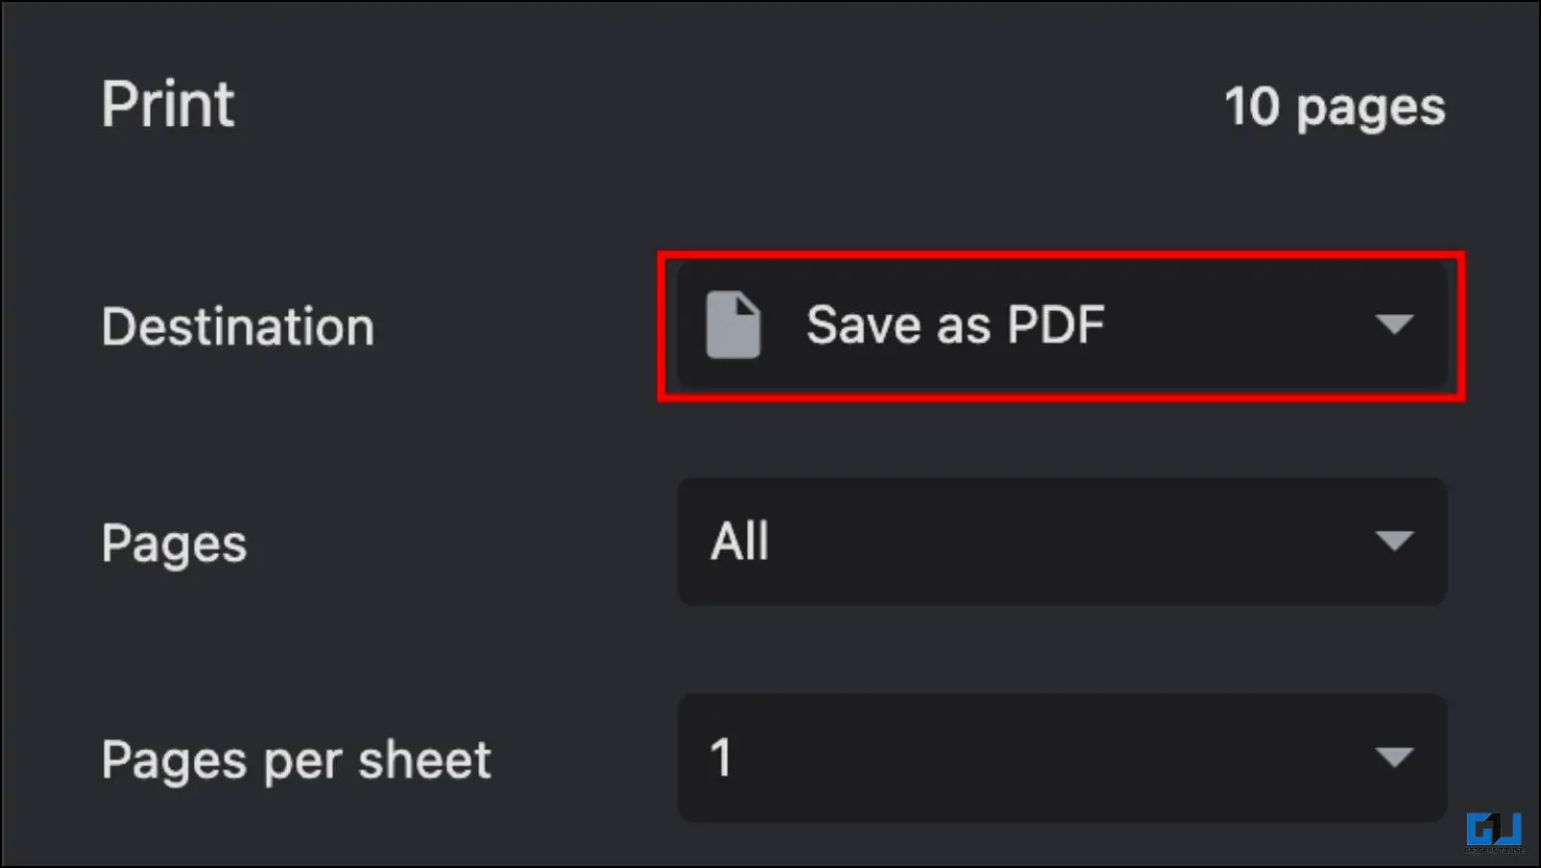
Task: Click blank space inside Pages per sheet box
Action: click(1056, 758)
